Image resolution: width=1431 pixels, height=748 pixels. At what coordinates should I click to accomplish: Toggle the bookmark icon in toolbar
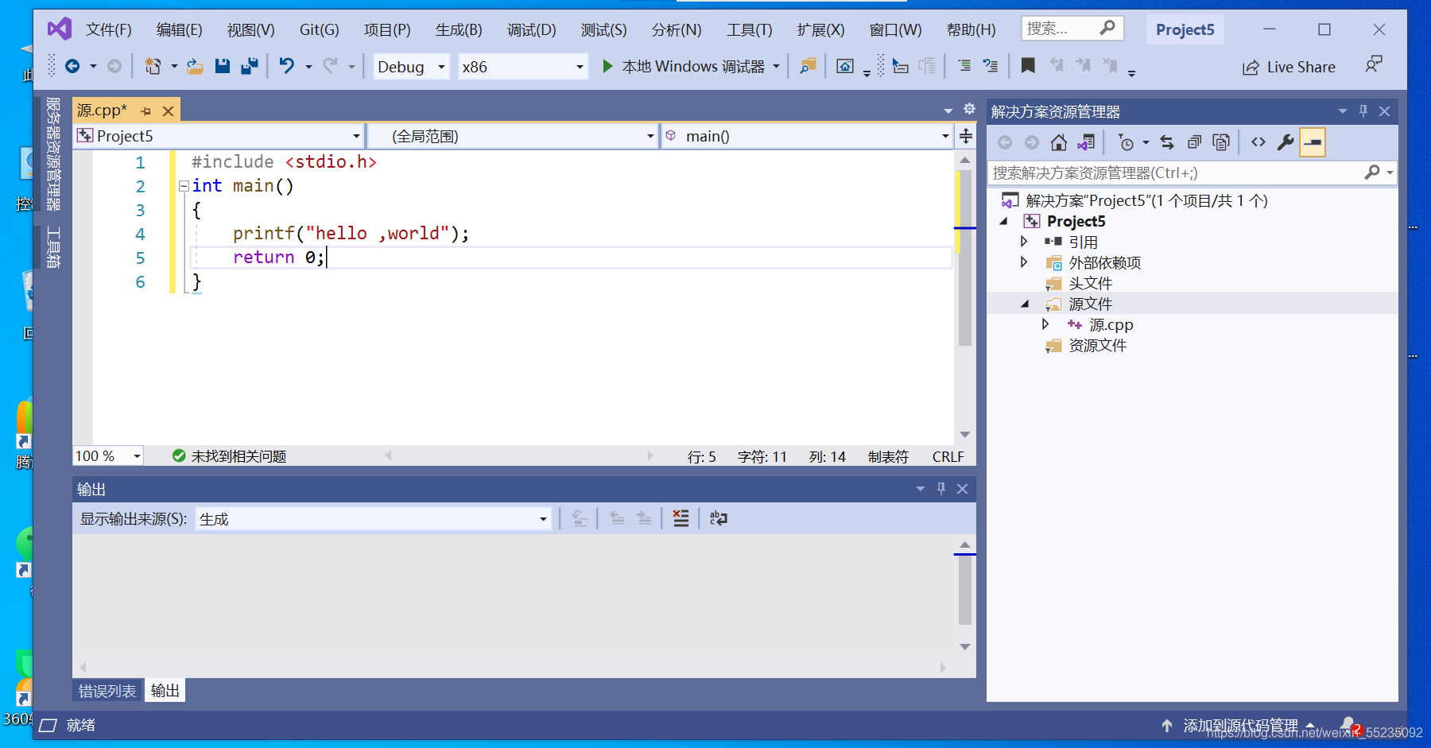pos(1028,66)
